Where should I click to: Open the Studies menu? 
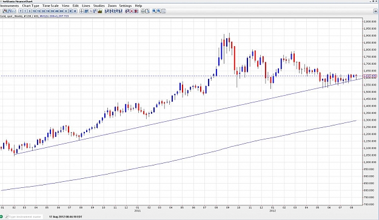[x=99, y=5]
